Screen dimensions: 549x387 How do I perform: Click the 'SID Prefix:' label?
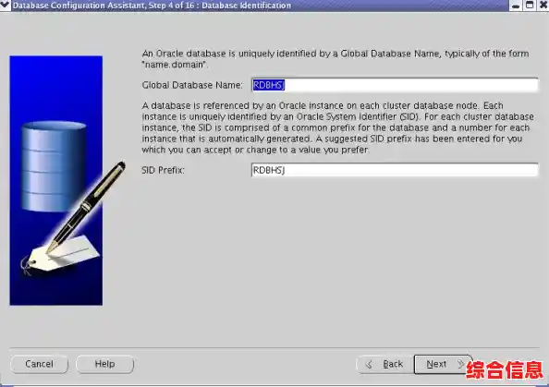(164, 170)
